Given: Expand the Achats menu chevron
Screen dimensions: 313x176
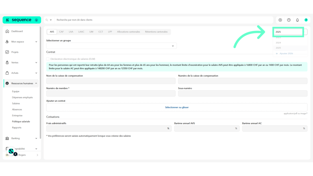Looking at the screenshot, I should pos(36,73).
